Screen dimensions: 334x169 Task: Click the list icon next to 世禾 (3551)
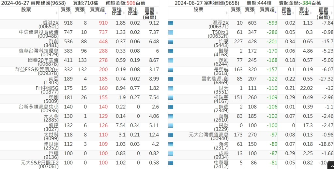point(170,88)
